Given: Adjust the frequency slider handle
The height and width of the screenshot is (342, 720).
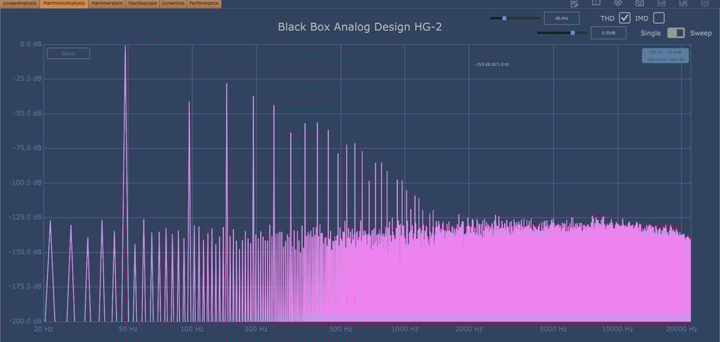Looking at the screenshot, I should (504, 18).
